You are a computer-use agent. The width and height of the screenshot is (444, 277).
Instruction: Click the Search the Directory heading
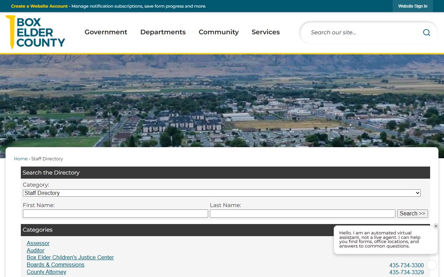click(51, 172)
